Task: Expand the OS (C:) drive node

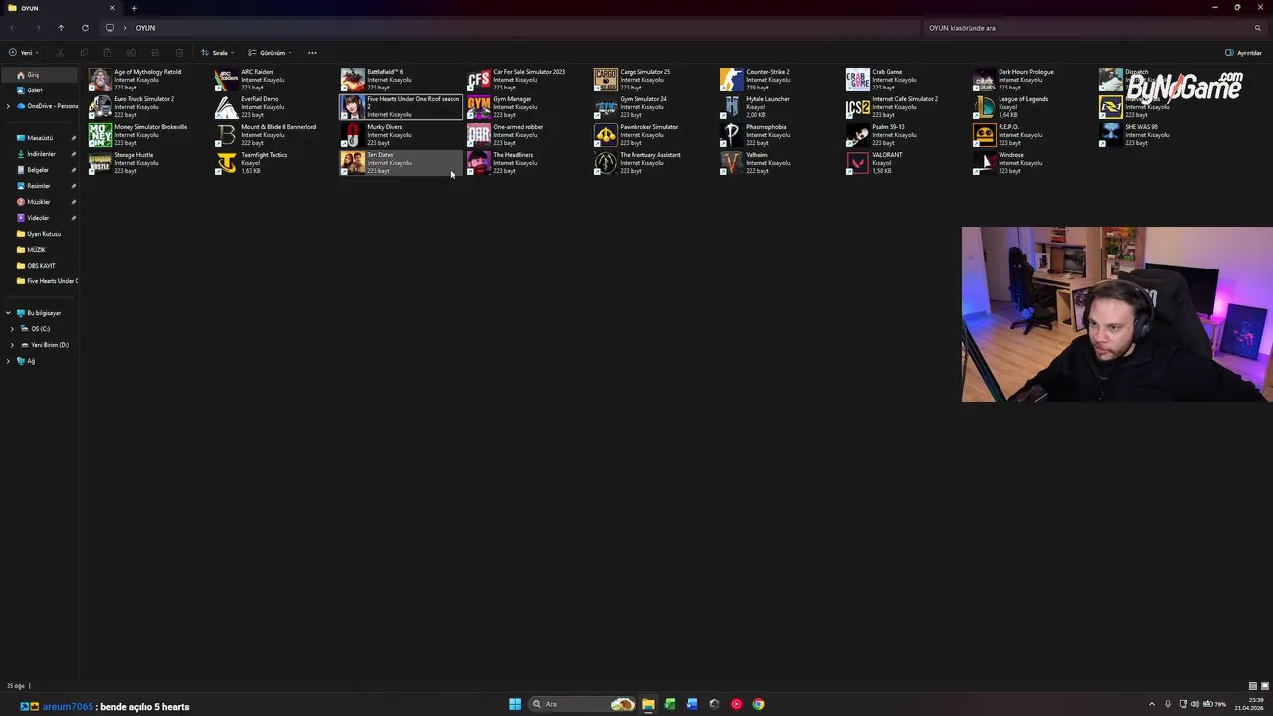Action: tap(12, 329)
